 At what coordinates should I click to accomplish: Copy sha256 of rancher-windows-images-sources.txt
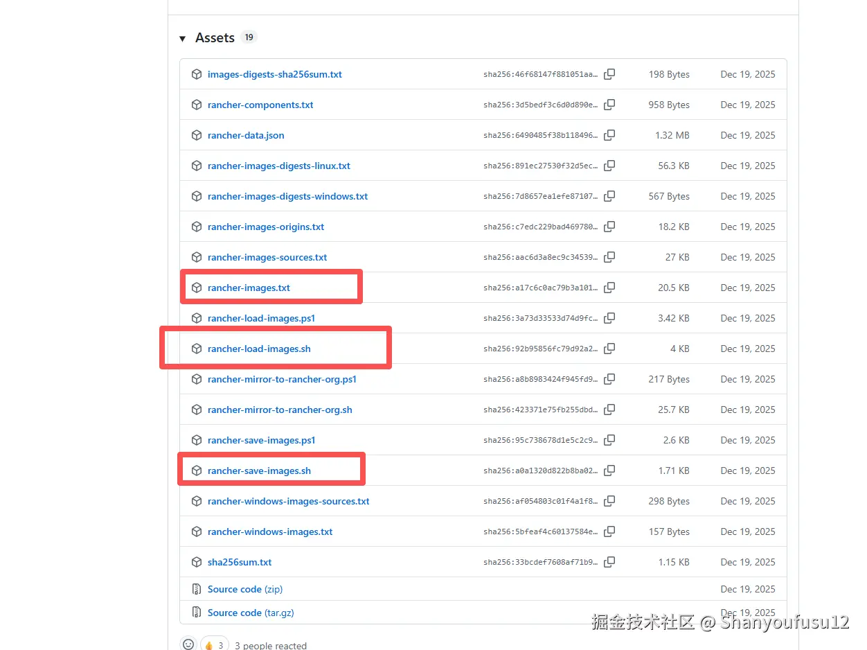click(609, 501)
